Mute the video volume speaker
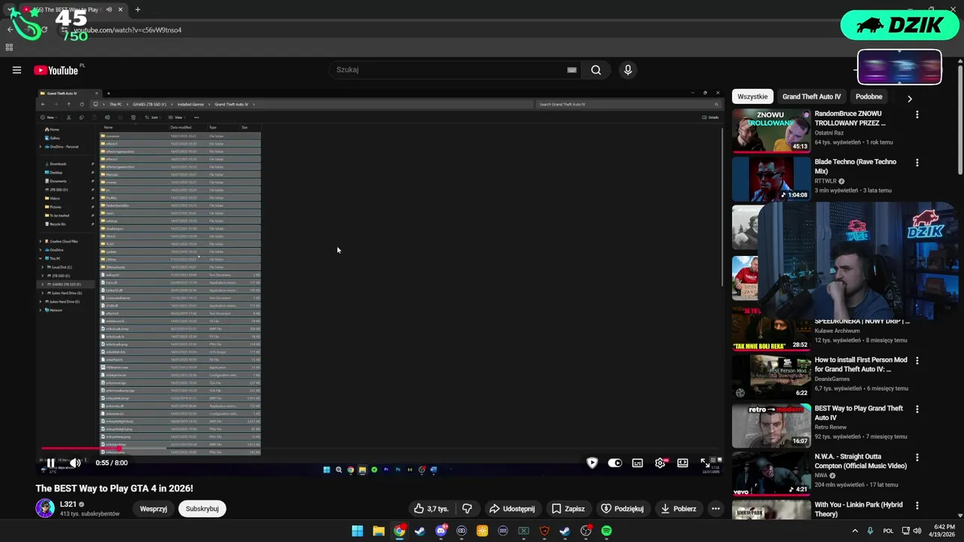This screenshot has width=964, height=542. 75,463
